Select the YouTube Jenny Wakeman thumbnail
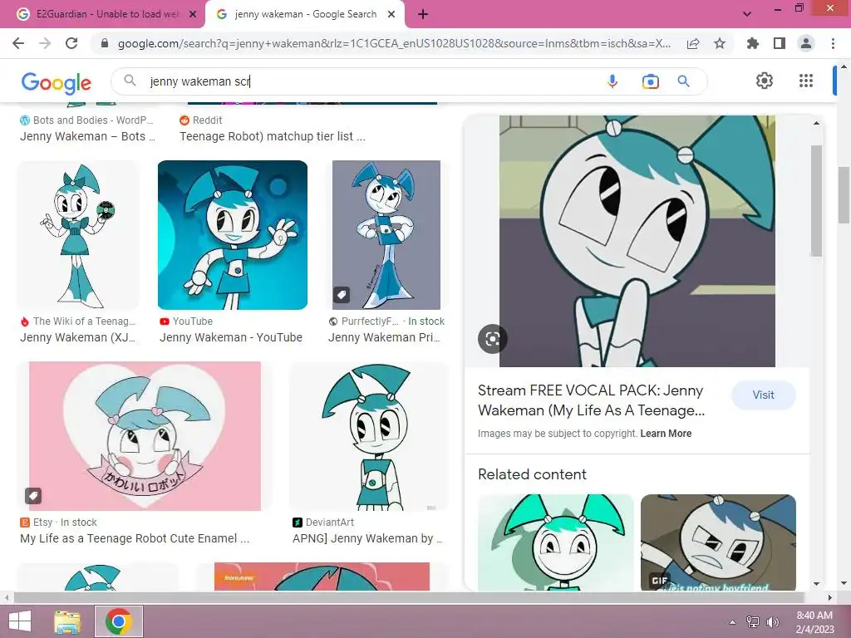This screenshot has height=638, width=851. point(233,235)
